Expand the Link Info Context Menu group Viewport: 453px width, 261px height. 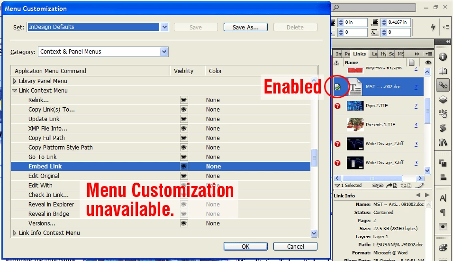[x=14, y=233]
